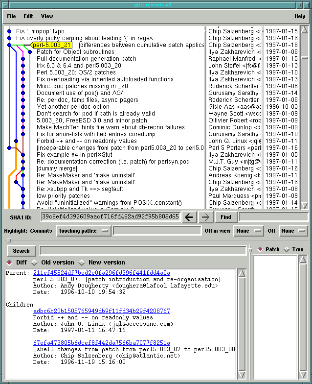The image size is (312, 384).
Task: Open the Edit menu
Action: 28,17
